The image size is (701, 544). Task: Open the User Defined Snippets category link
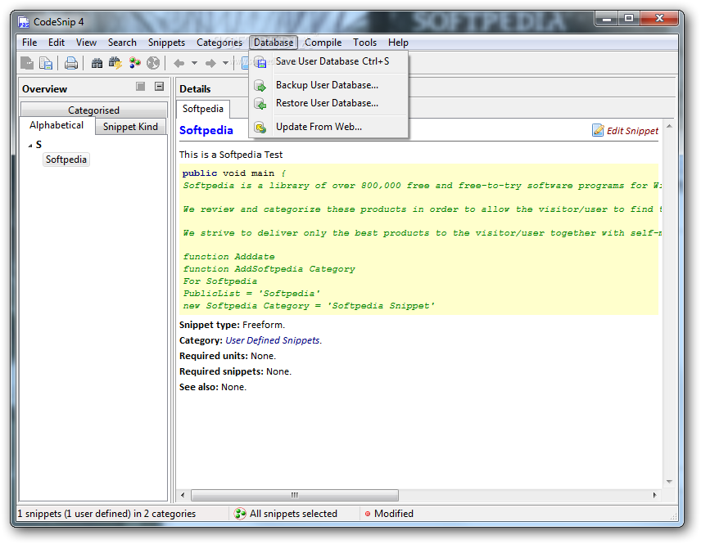click(272, 340)
